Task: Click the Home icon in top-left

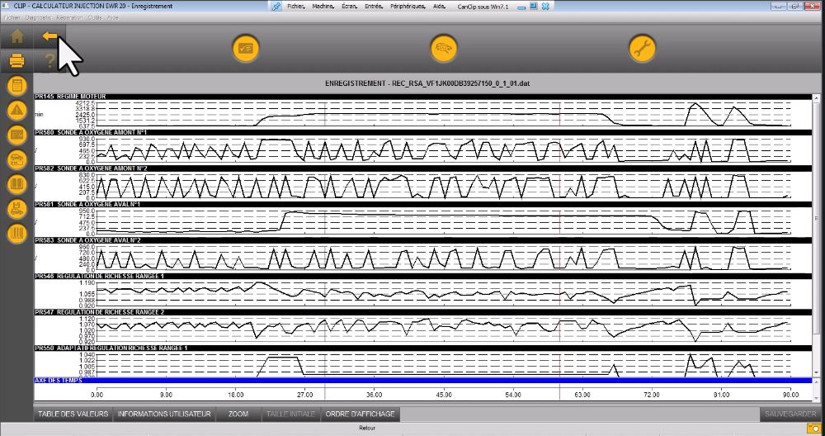Action: [16, 36]
